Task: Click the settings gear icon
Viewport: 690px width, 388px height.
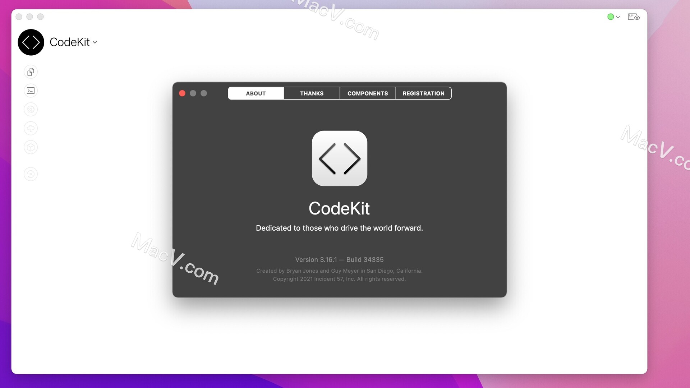Action: pyautogui.click(x=31, y=110)
